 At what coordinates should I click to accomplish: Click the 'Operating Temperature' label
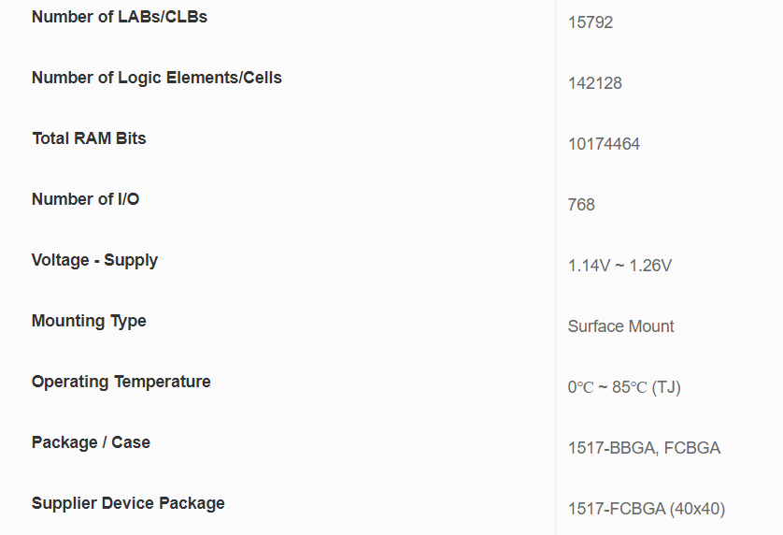(121, 382)
